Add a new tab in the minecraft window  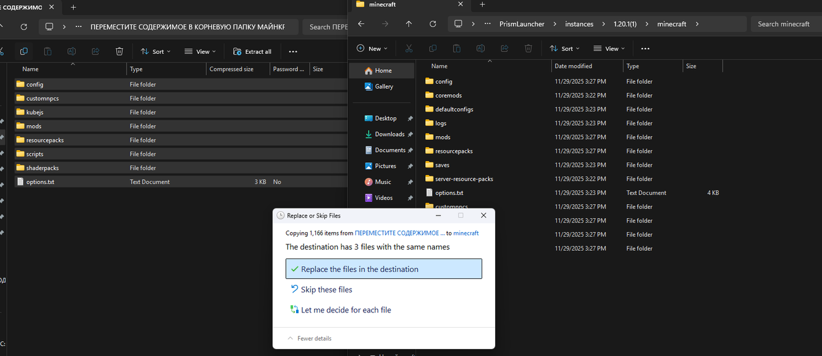[482, 4]
